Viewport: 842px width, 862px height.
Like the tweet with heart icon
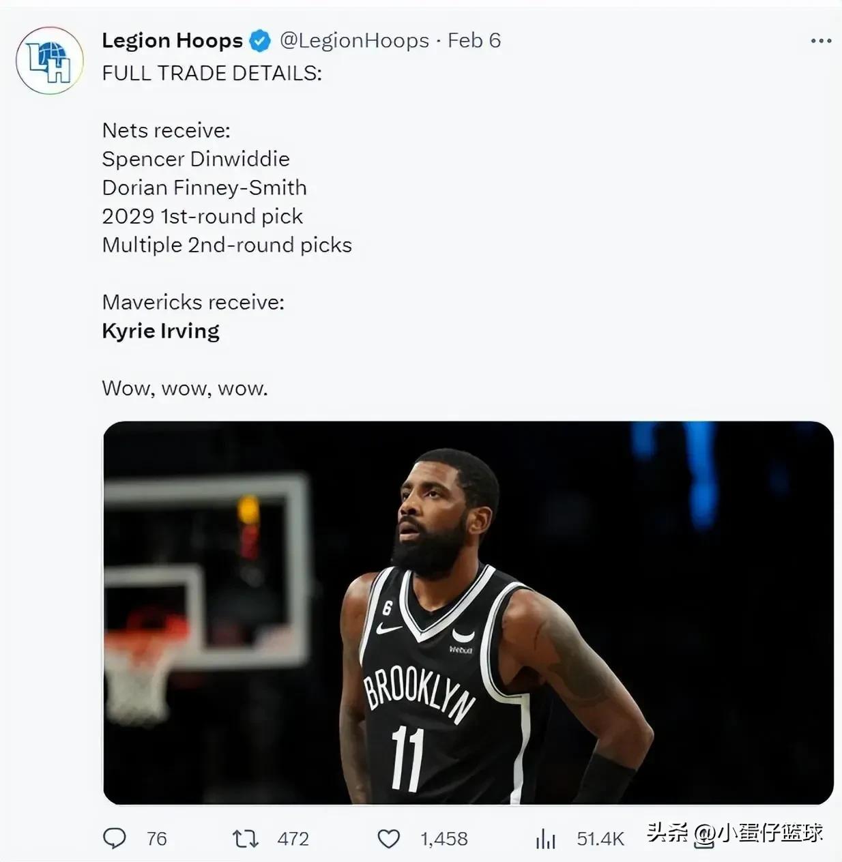pos(389,839)
